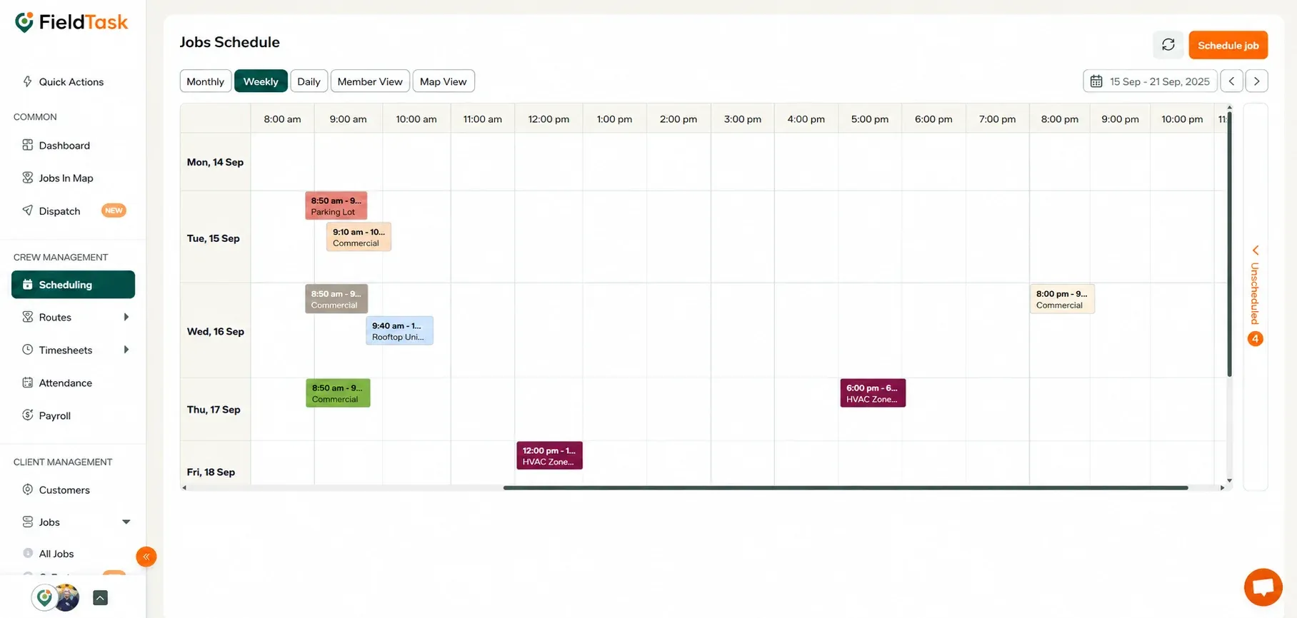
Task: Click the Customers icon
Action: [x=27, y=490]
